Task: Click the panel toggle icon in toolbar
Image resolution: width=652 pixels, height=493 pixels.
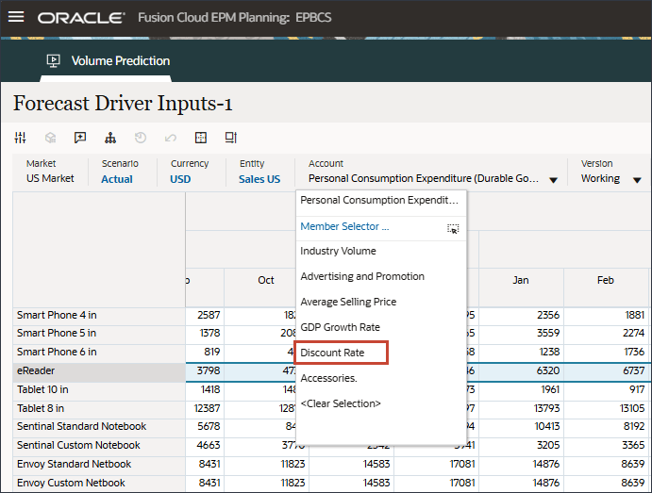Action: point(231,138)
